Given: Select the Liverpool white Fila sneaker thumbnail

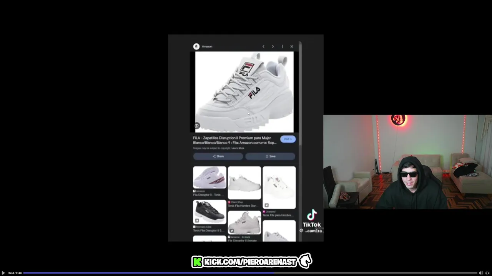Looking at the screenshot, I should 279,187.
